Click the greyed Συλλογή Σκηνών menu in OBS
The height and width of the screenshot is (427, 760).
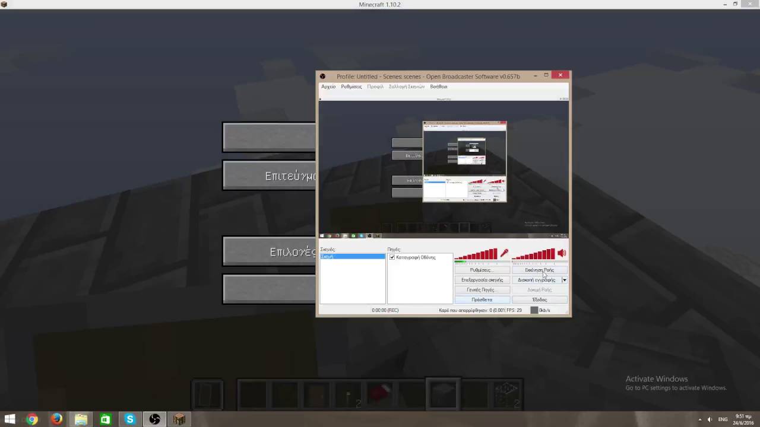[407, 87]
